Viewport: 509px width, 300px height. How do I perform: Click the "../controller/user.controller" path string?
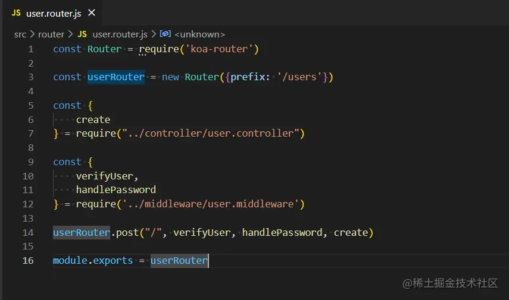(x=211, y=134)
